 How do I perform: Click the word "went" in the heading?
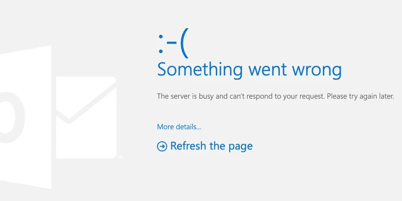268,70
